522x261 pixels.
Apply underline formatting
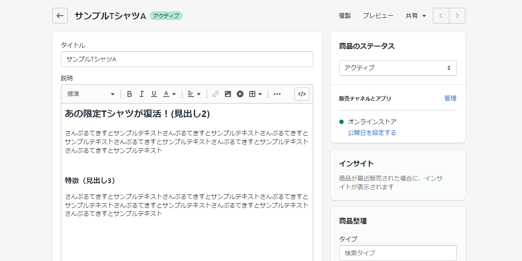pos(154,94)
